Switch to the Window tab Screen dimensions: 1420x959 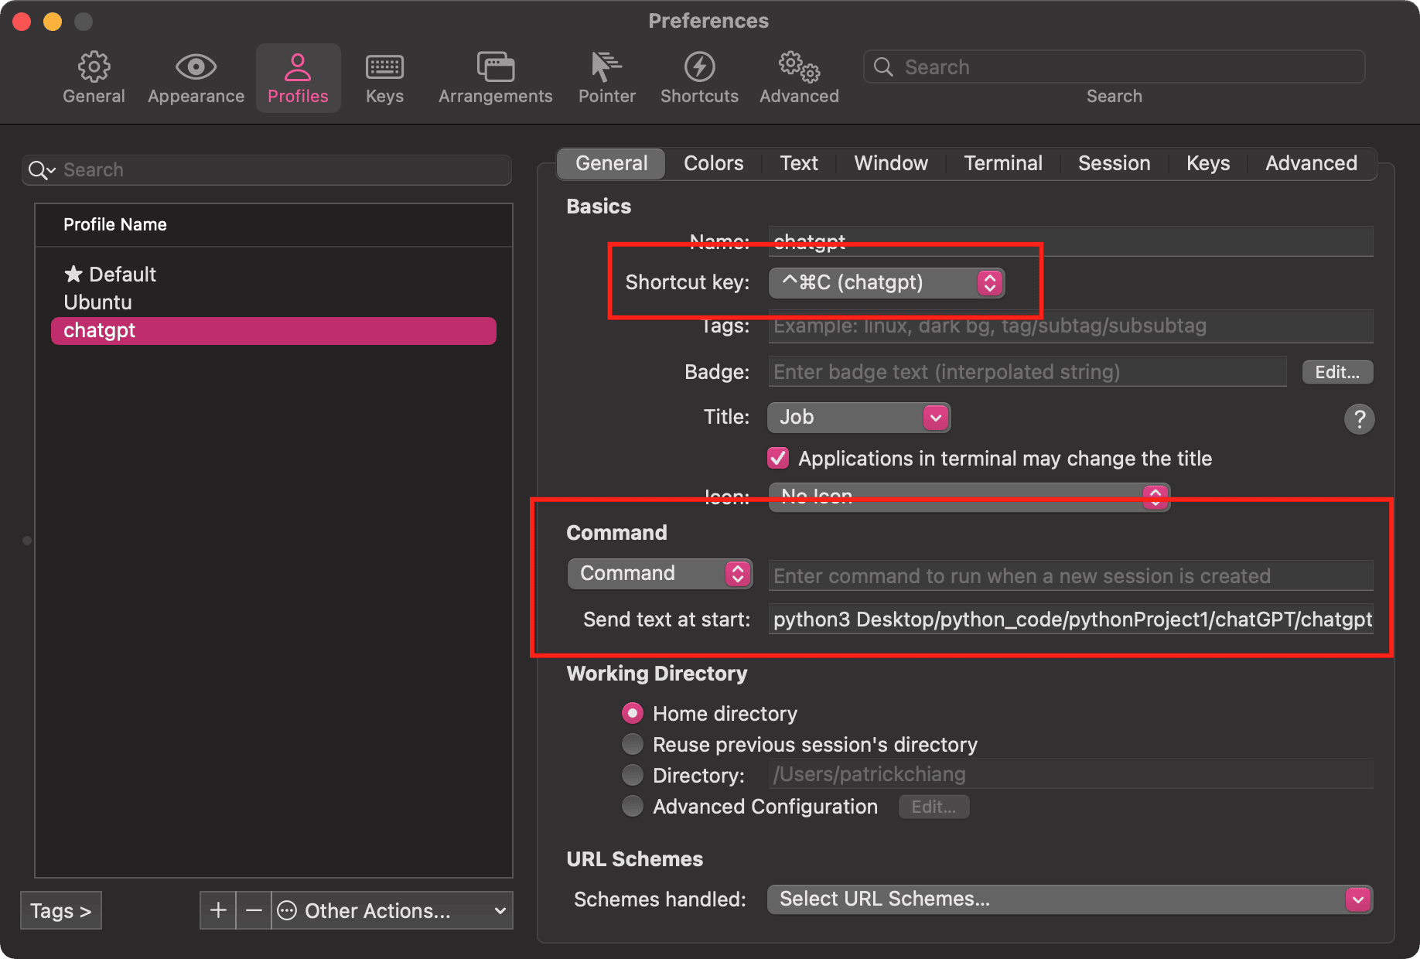(x=891, y=163)
